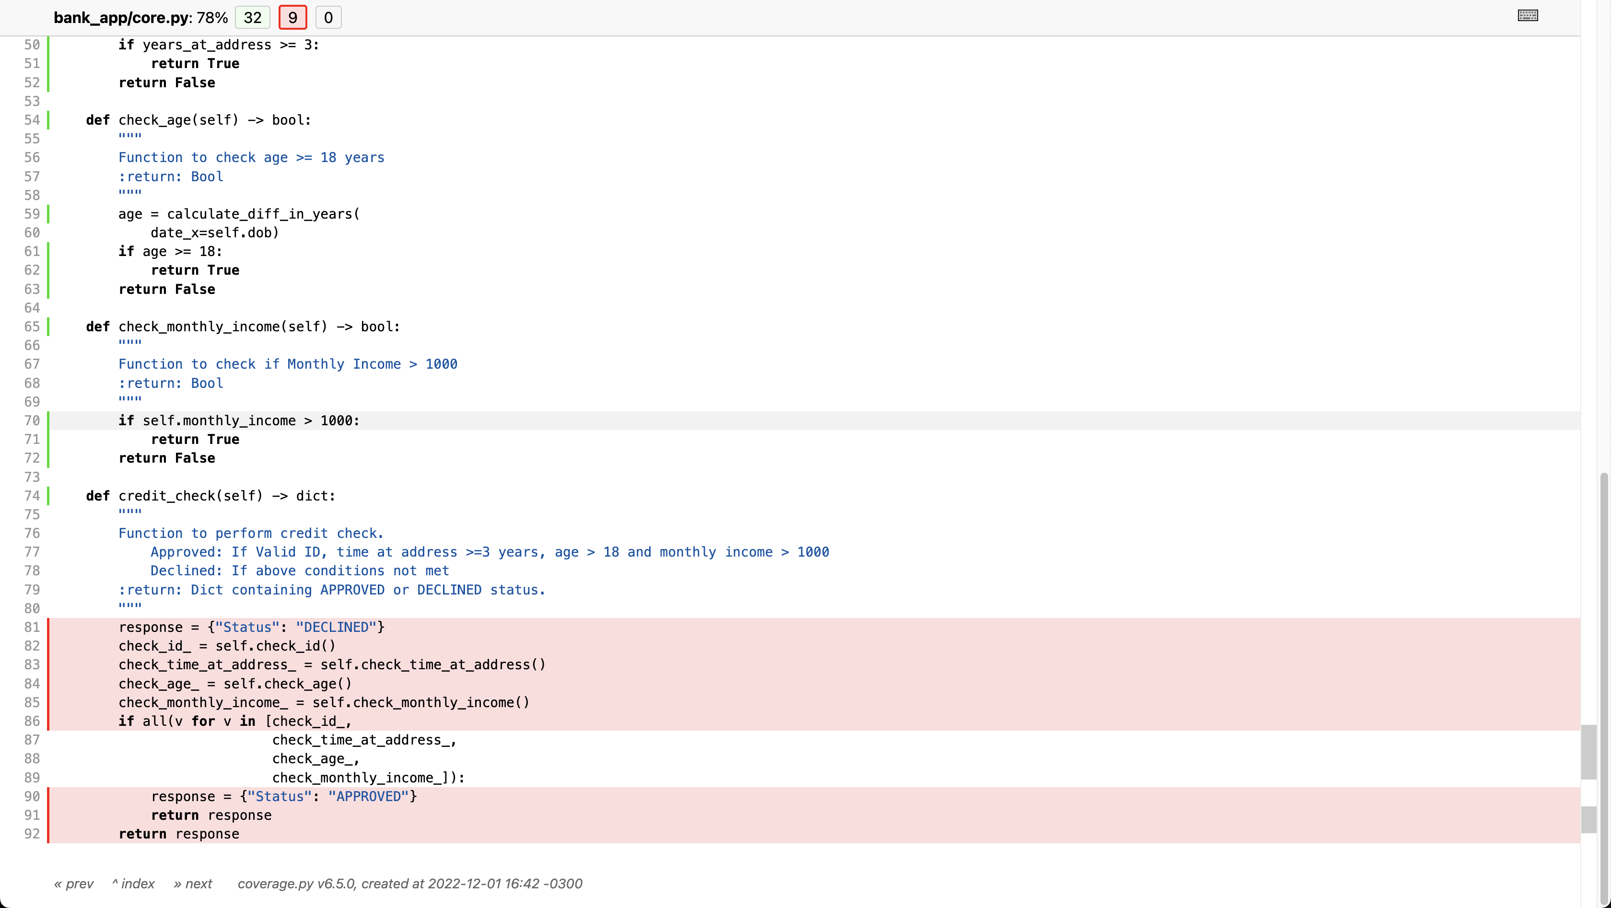Click line number 70

32,420
